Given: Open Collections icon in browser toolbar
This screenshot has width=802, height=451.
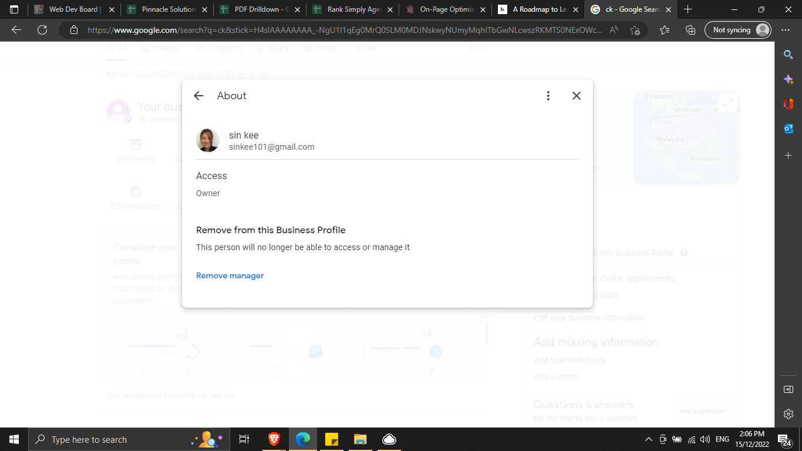Looking at the screenshot, I should pyautogui.click(x=690, y=30).
